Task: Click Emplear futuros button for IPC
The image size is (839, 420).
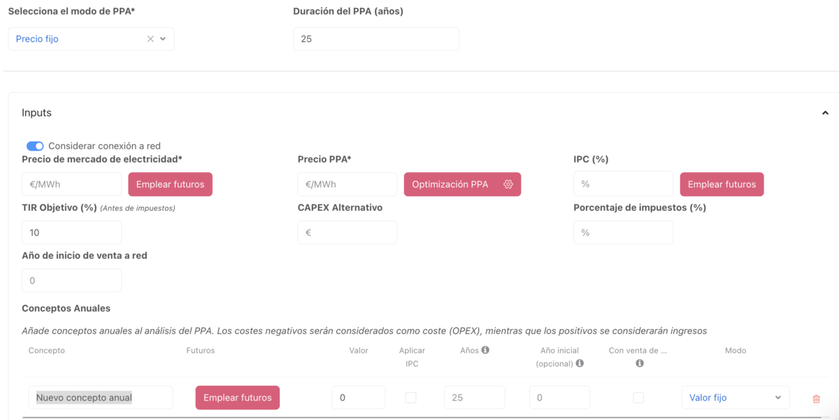Action: [x=722, y=184]
